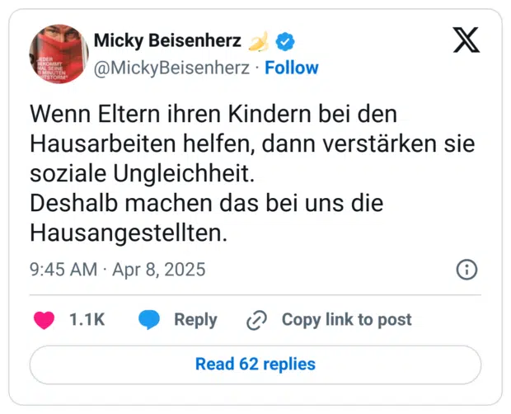Open the @MickyBeisenherz handle link
This screenshot has height=414, width=511.
[x=171, y=68]
